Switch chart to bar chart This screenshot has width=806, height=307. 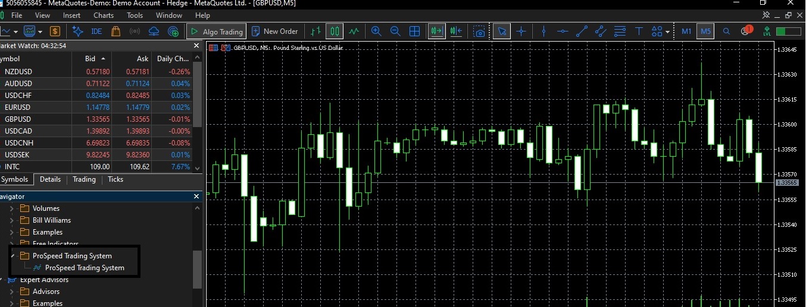click(316, 31)
